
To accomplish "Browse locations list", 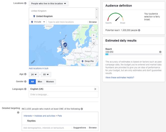I will (93, 22).
